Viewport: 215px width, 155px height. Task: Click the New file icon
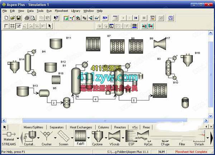click(x=6, y=18)
